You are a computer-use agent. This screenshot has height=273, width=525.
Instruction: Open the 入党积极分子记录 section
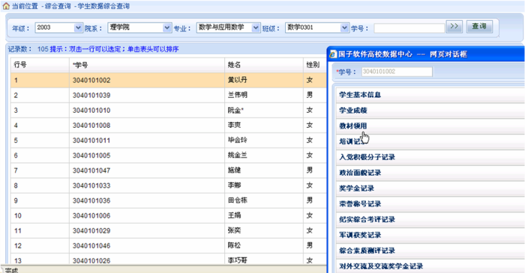(430, 157)
